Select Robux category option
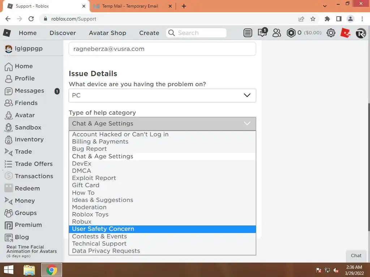370x277 pixels. pos(162,222)
